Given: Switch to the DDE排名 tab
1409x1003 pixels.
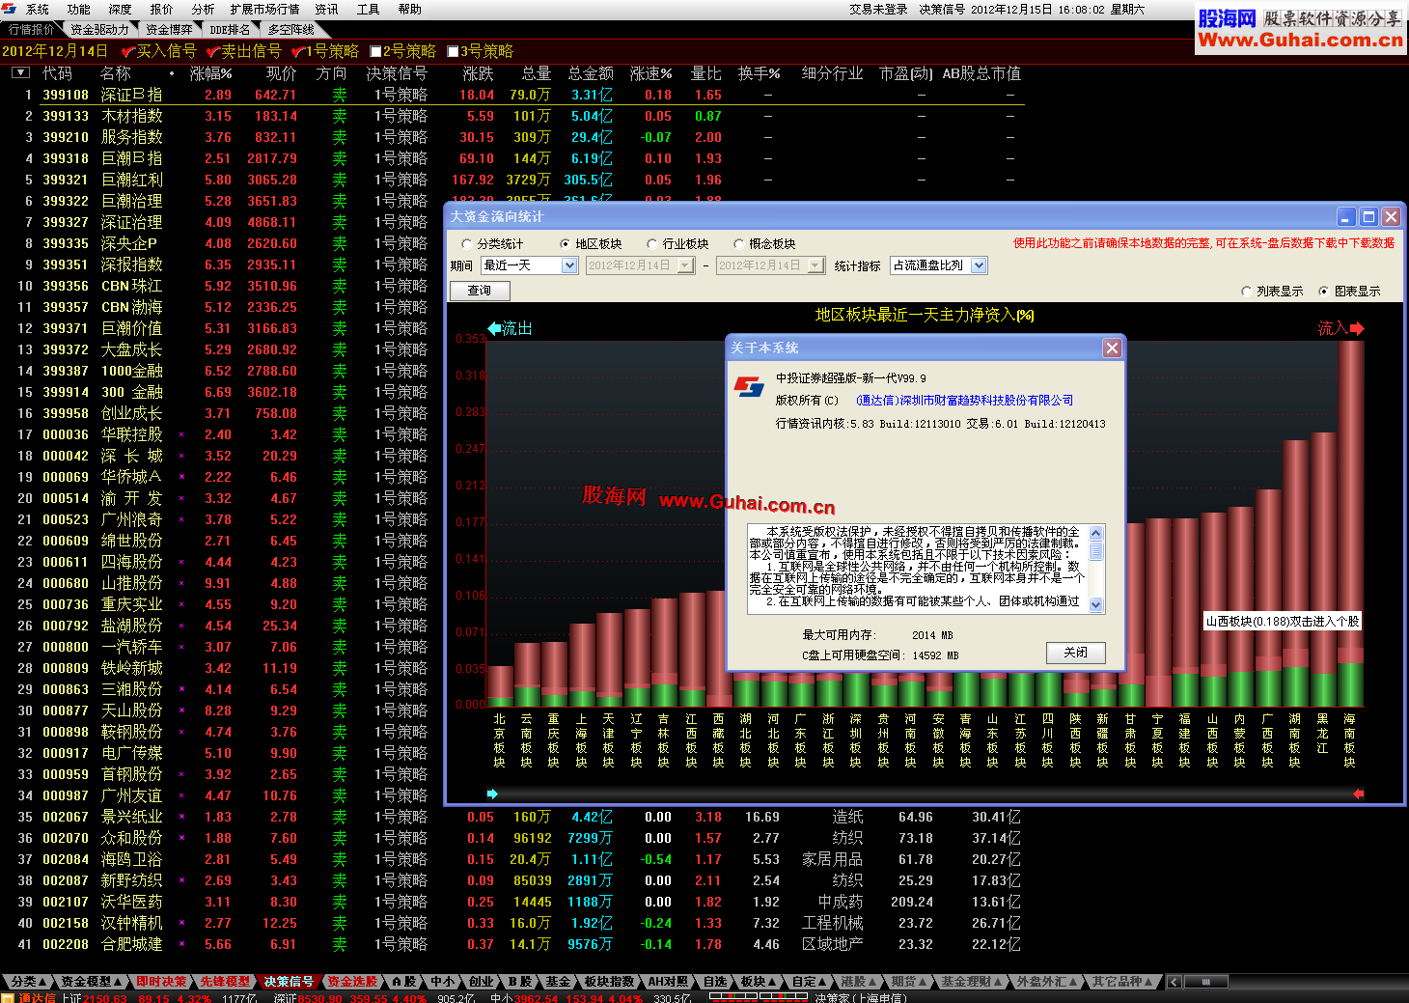Looking at the screenshot, I should pos(230,30).
